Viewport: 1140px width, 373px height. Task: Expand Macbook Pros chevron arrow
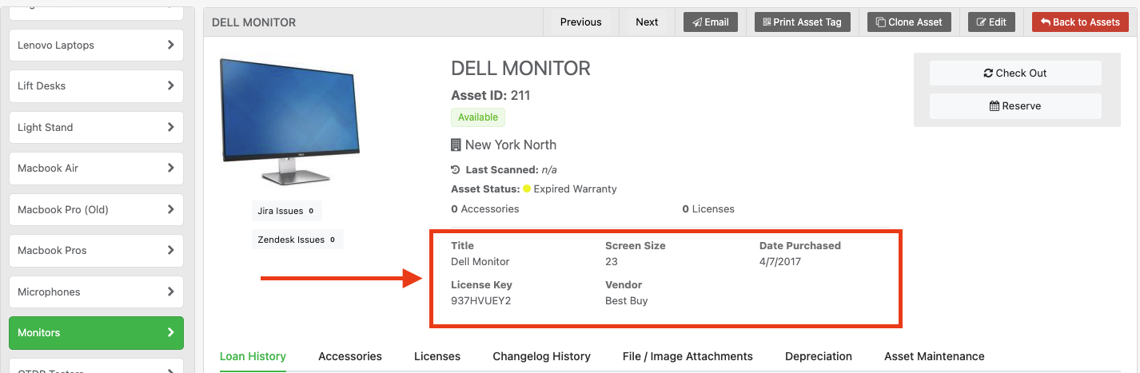(170, 251)
